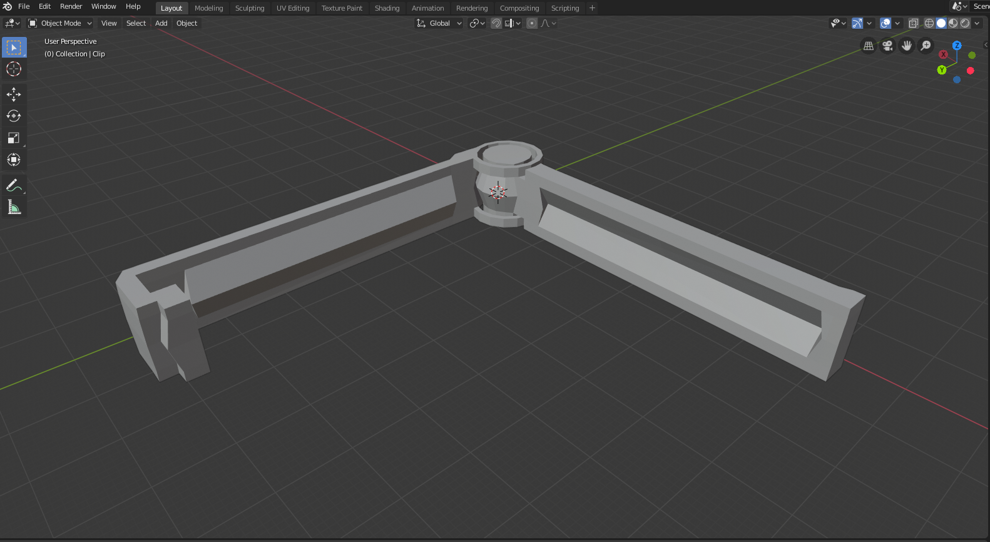Choose the Scale tool
This screenshot has height=542, width=990.
click(14, 138)
